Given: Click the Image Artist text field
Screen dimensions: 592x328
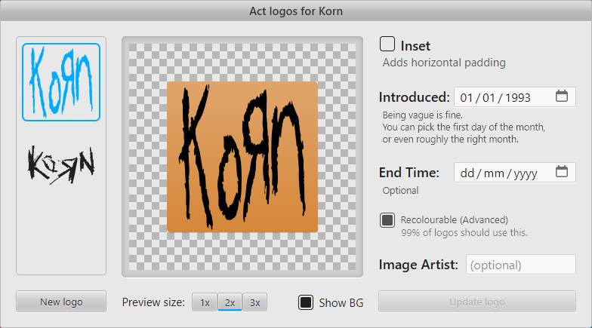Looking at the screenshot, I should 521,265.
